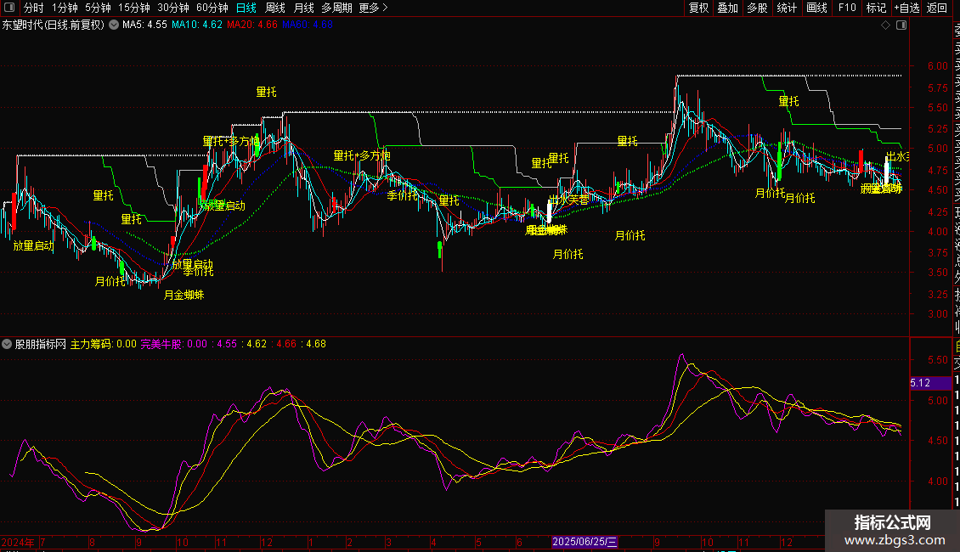The image size is (960, 552).
Task: Click the MA20: 4.66 label
Action: coord(252,25)
